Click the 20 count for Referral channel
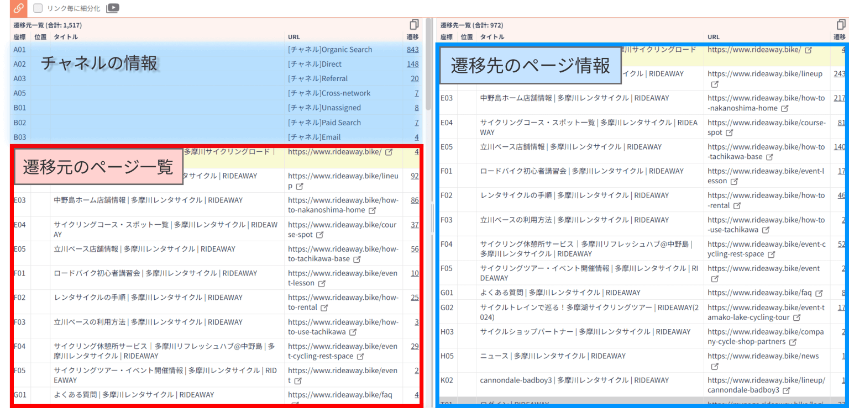Viewport: 849px width, 408px height. (415, 78)
